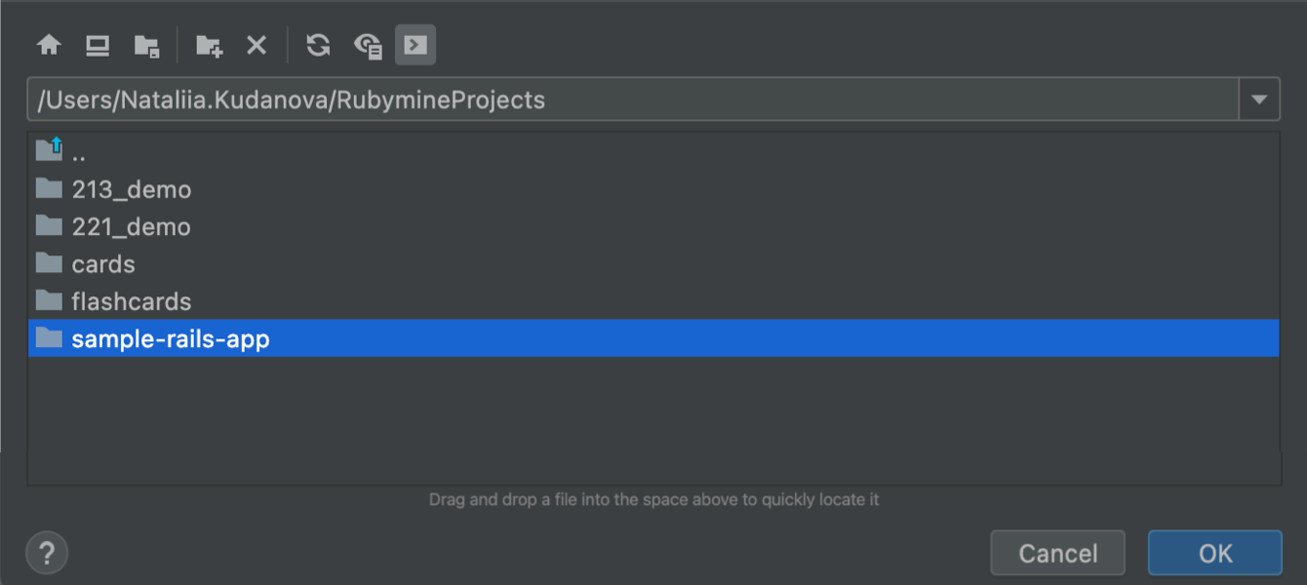Click the path text field
Image resolution: width=1307 pixels, height=585 pixels.
click(632, 99)
